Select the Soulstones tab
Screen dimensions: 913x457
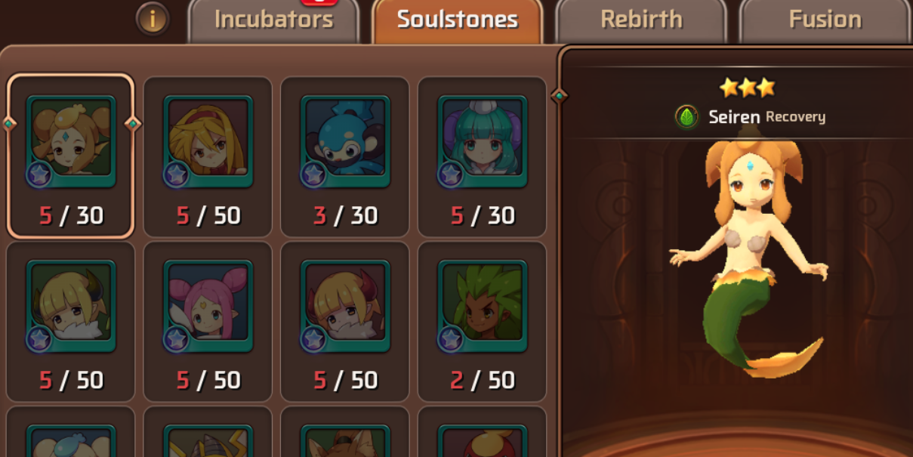(x=458, y=20)
